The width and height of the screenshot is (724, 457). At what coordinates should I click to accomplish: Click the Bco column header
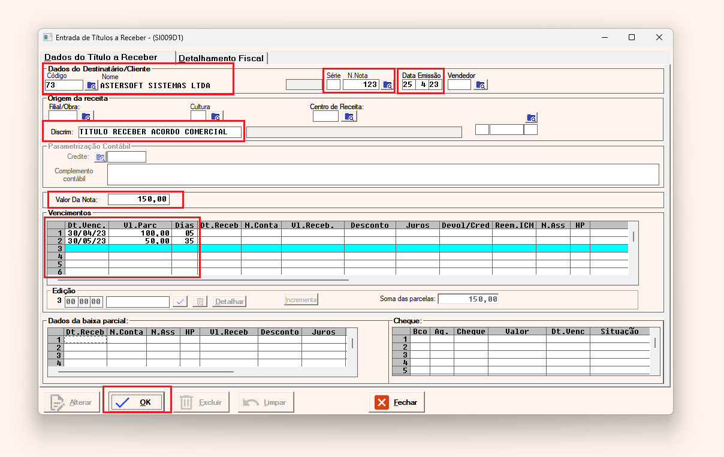click(420, 331)
